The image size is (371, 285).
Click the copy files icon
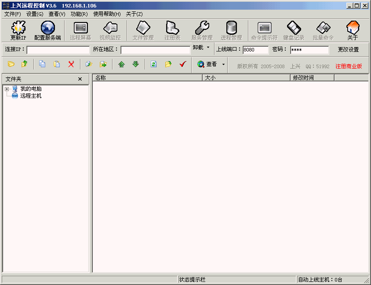click(x=42, y=64)
